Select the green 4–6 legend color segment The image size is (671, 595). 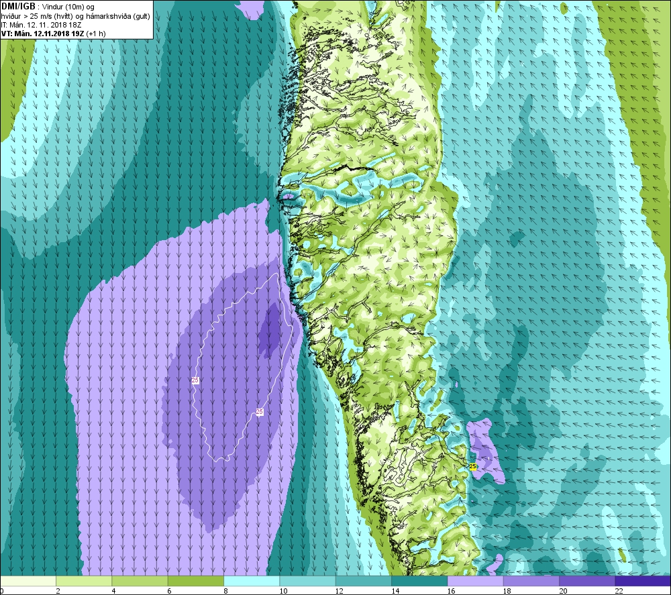coord(140,581)
